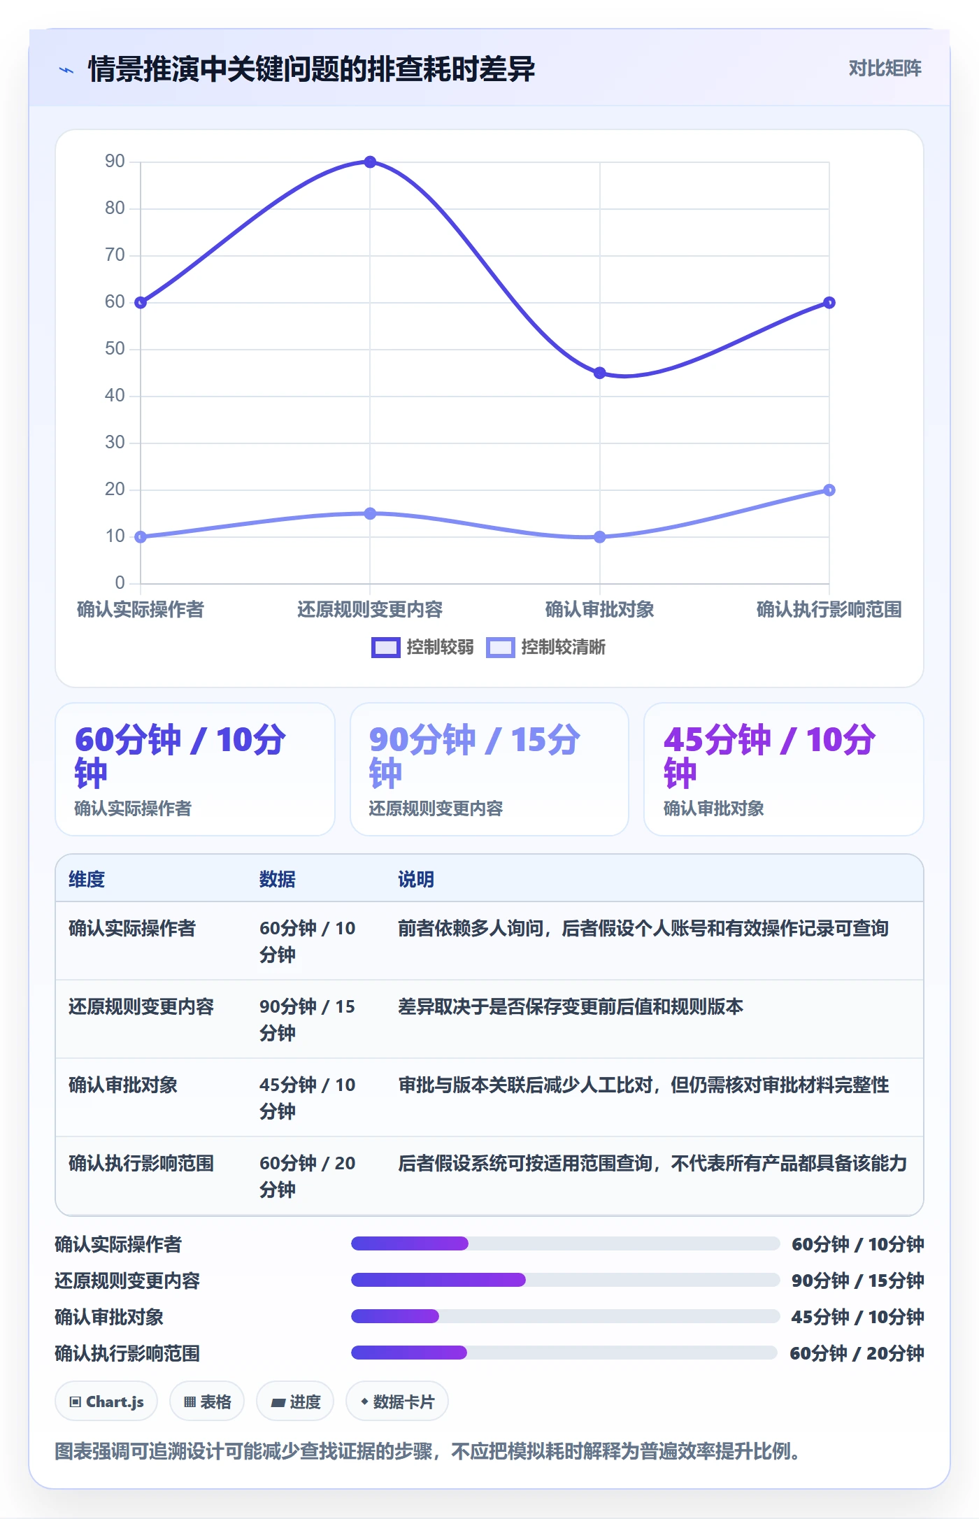Select the 表格 tag chip

pos(207,1402)
